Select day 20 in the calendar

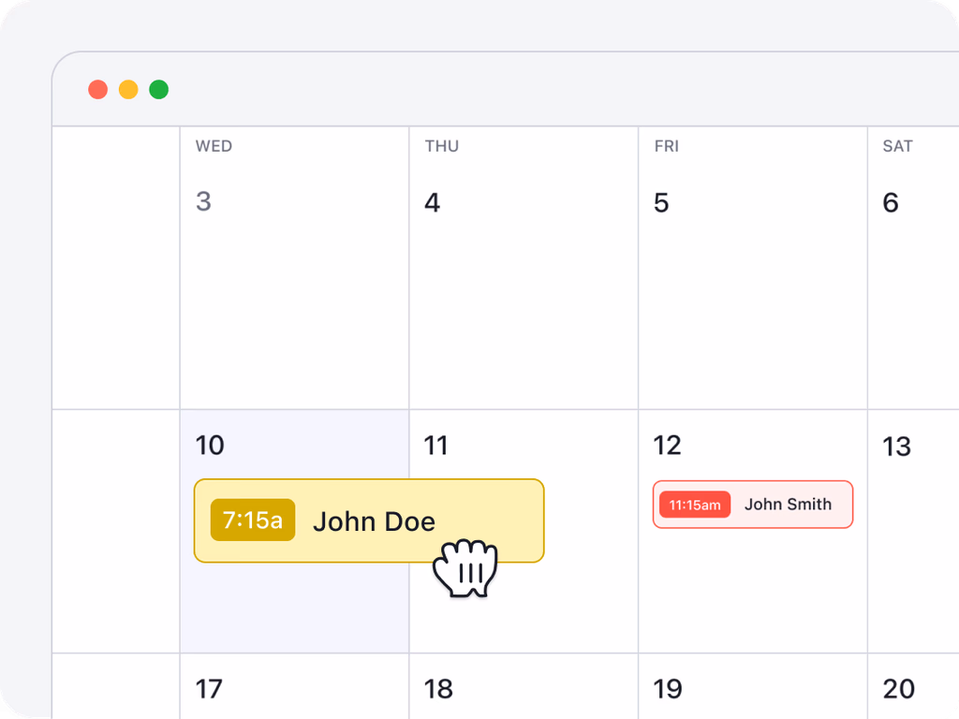click(x=898, y=690)
